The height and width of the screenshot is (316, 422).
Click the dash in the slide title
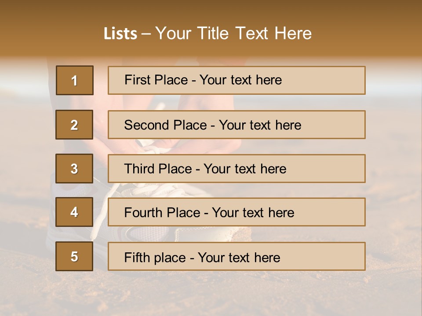(146, 34)
